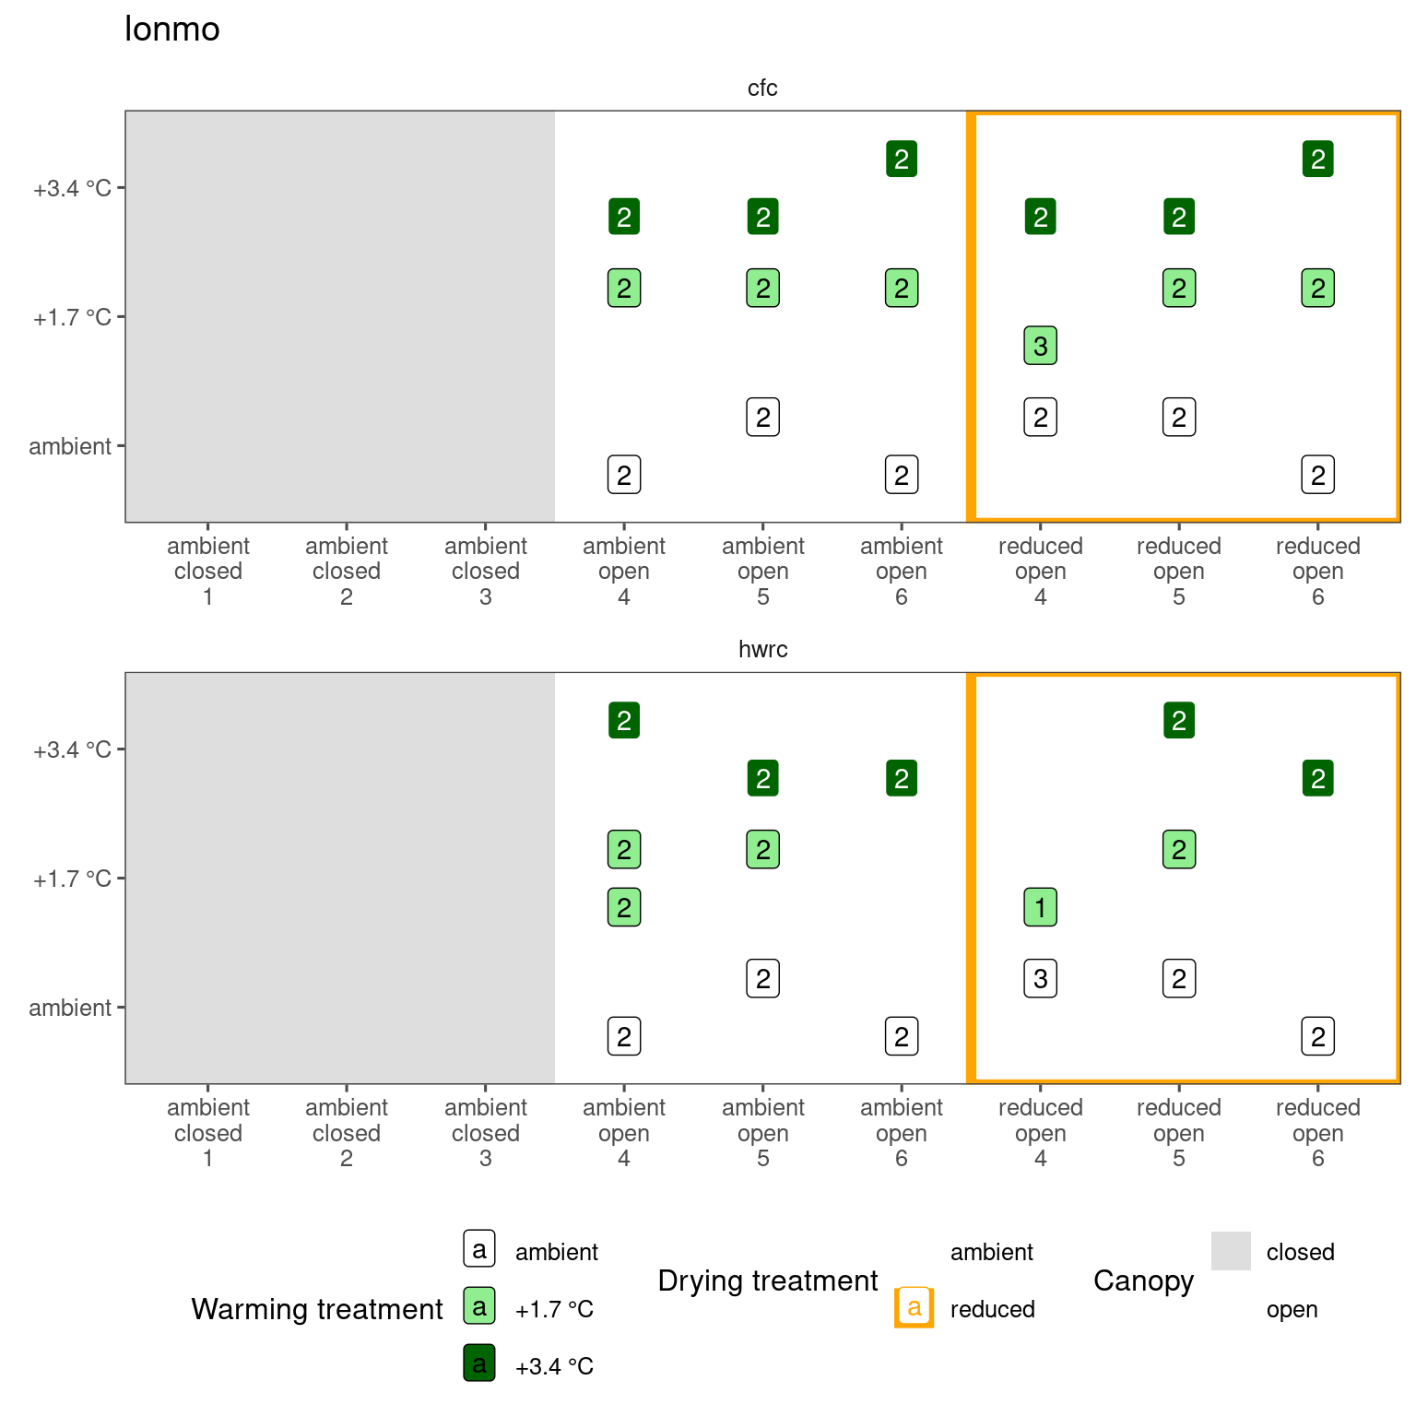1416x1416 pixels.
Task: Click the light green '3' label in cfc panel
Action: 1040,346
